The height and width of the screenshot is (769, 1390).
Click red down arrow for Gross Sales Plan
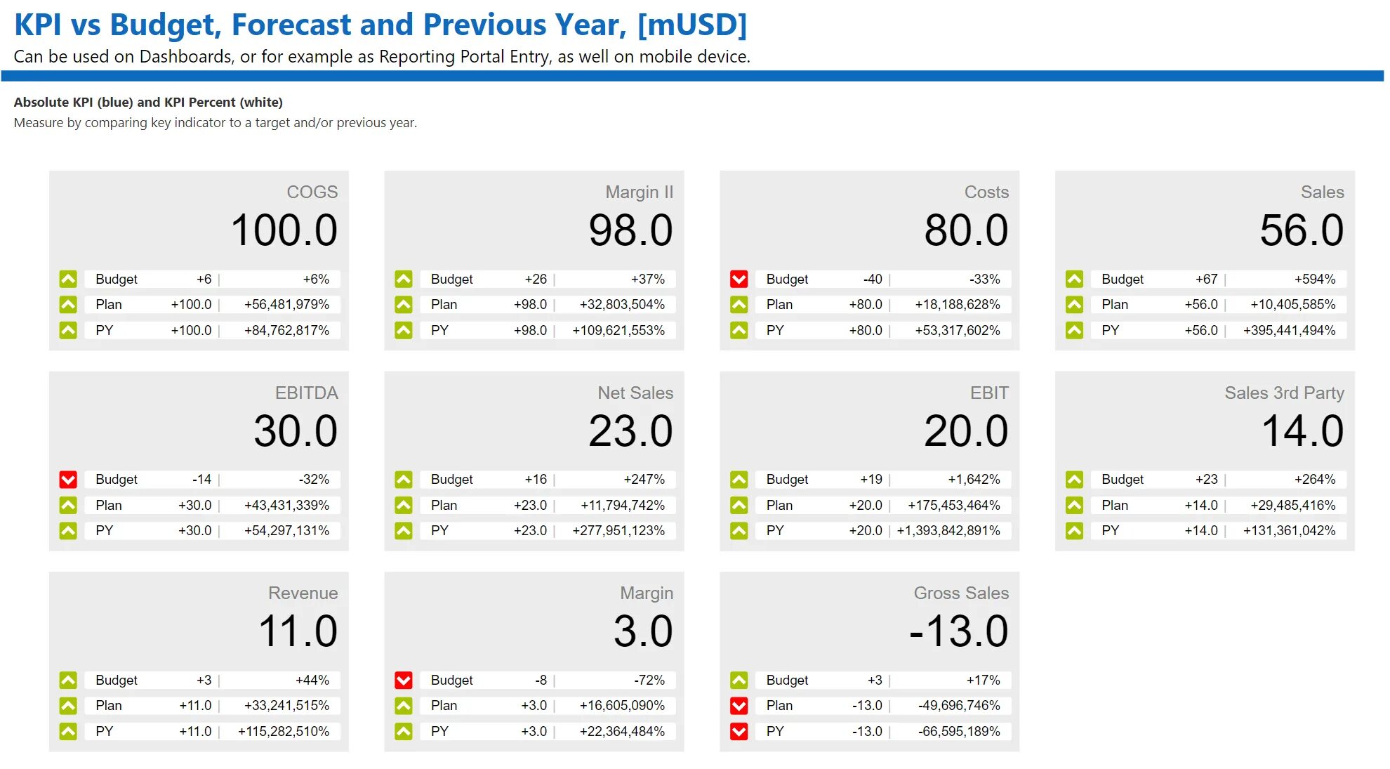point(739,706)
